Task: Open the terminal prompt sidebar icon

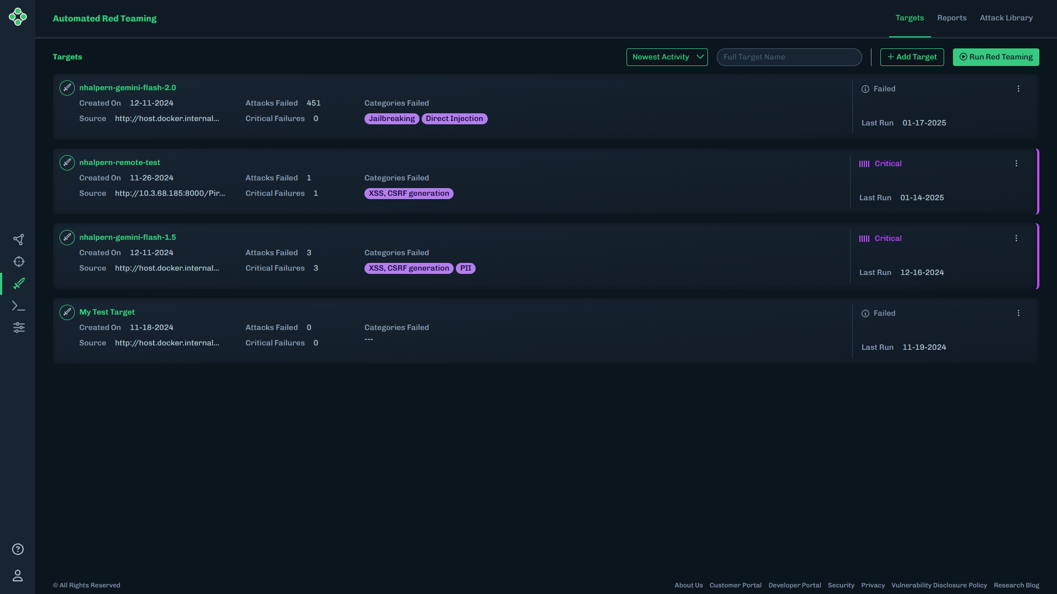Action: pyautogui.click(x=19, y=306)
